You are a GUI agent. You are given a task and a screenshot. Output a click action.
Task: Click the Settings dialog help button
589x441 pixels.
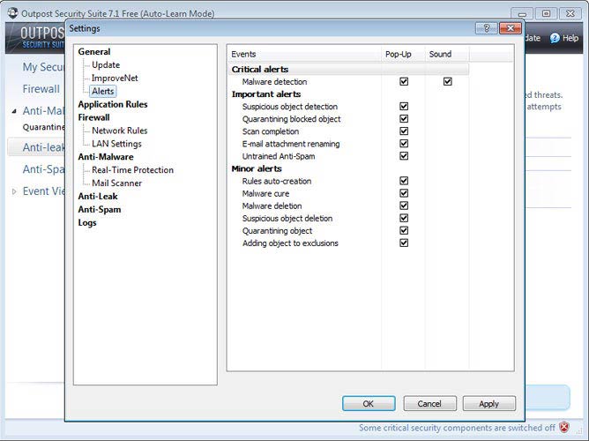click(487, 28)
